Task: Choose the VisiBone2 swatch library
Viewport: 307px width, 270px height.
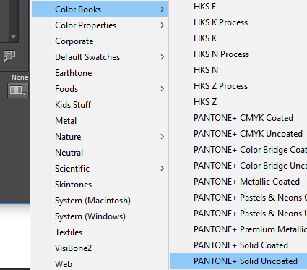Action: 100,248
